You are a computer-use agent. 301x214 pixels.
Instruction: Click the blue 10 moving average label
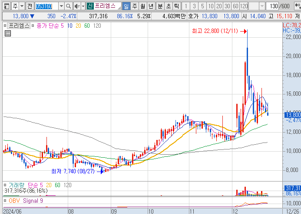[x=69, y=26]
